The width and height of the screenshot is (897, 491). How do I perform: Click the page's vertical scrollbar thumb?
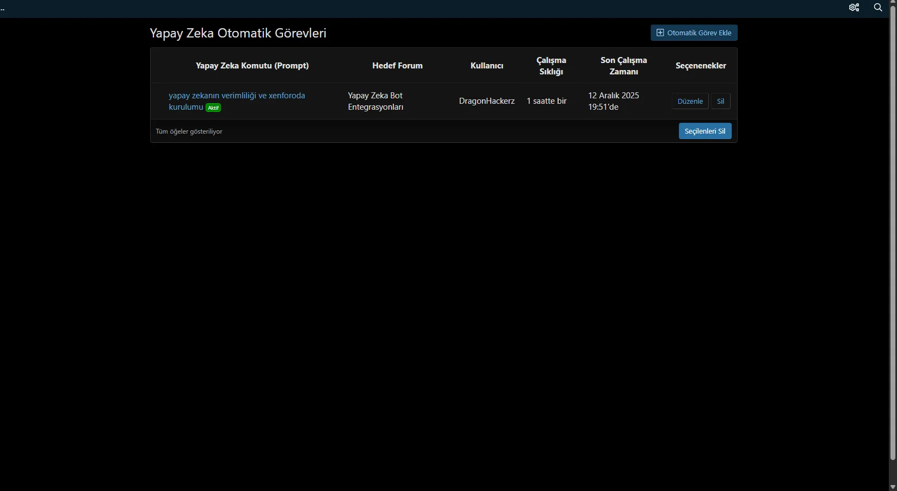point(893,234)
